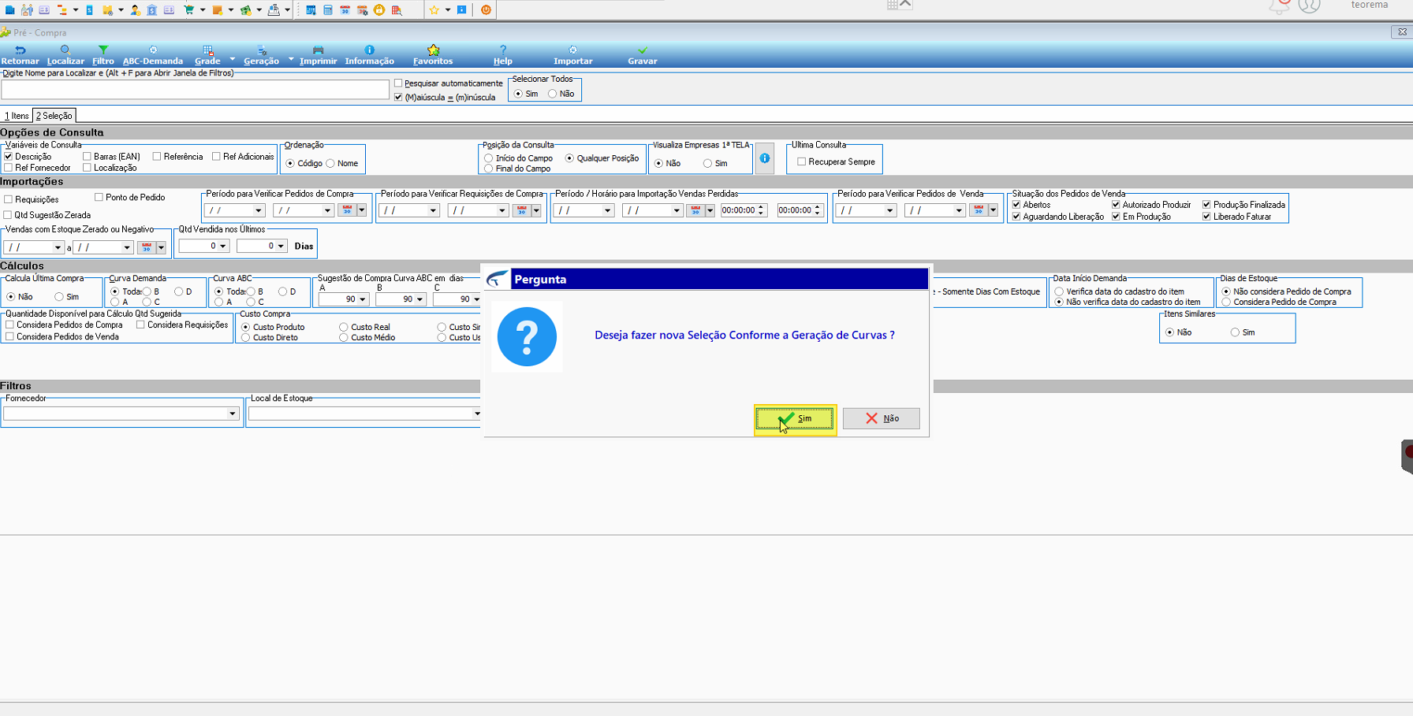Select the 2 Seleção tab

click(54, 116)
